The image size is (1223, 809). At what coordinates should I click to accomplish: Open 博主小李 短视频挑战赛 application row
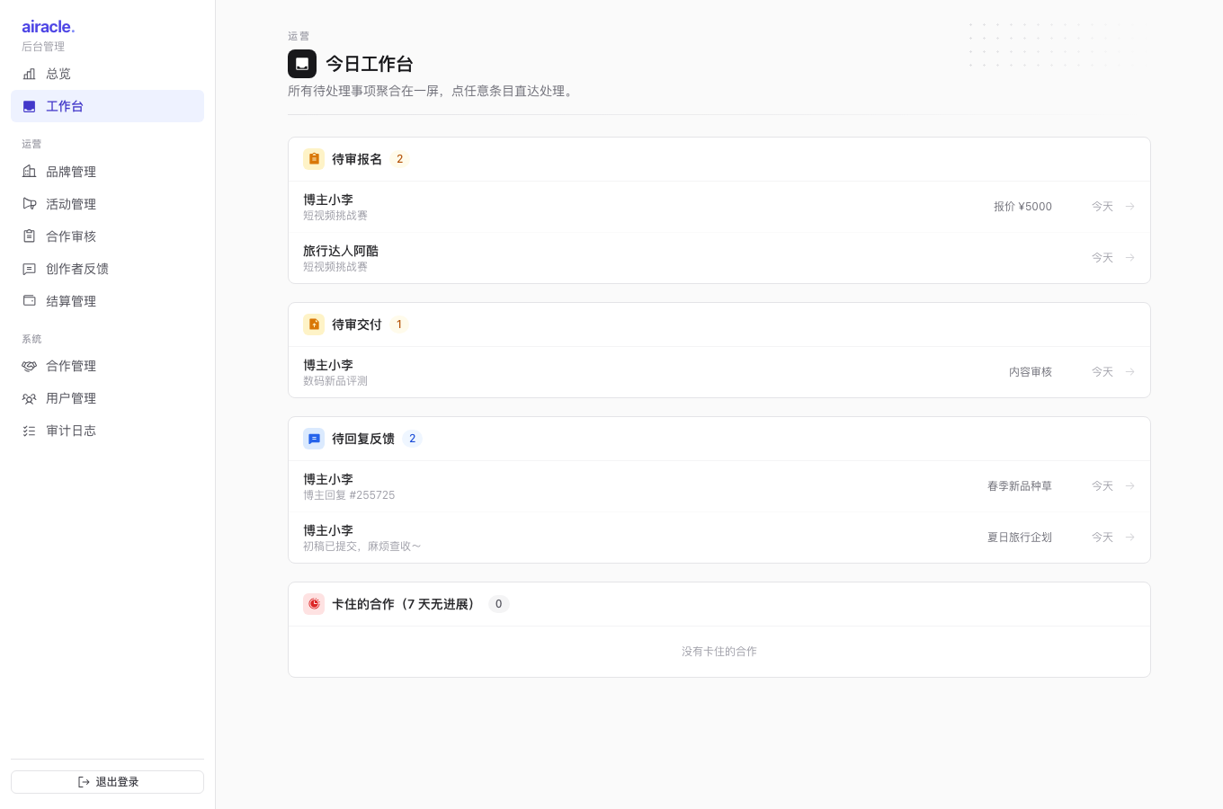pyautogui.click(x=719, y=207)
